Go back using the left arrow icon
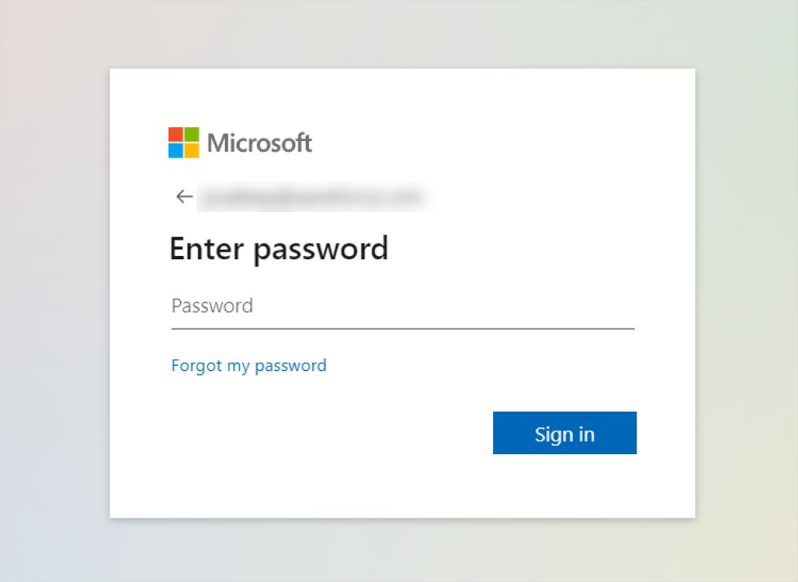The height and width of the screenshot is (582, 798). [184, 196]
